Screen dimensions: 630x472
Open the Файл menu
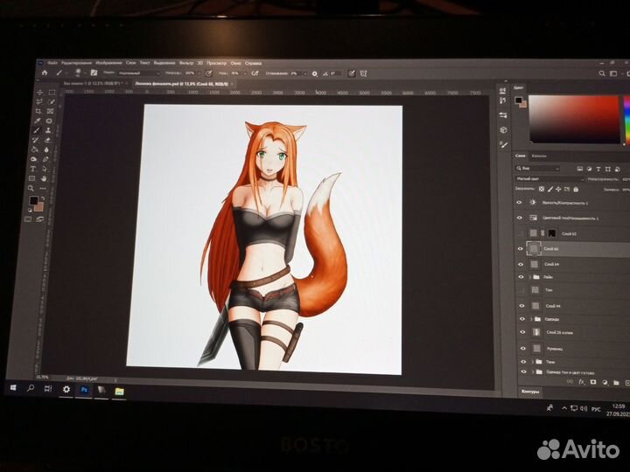(52, 63)
